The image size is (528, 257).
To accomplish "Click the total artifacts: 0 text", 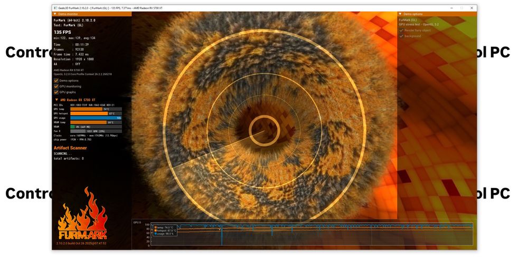I will (69, 158).
